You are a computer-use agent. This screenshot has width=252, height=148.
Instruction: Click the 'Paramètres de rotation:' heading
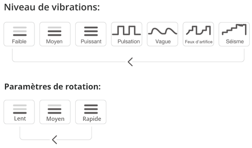click(52, 86)
